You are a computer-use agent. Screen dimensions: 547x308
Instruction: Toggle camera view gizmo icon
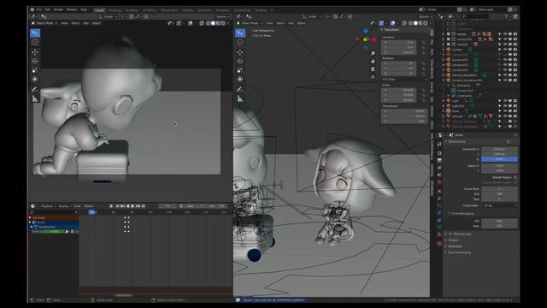(x=373, y=69)
